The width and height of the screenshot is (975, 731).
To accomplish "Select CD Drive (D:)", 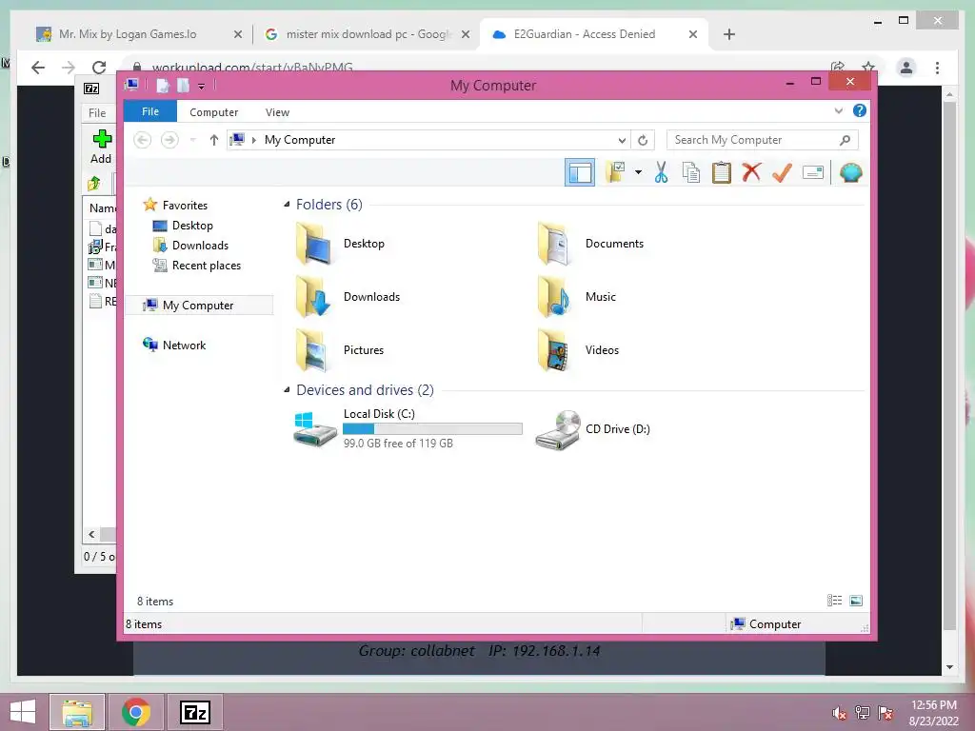I will [x=593, y=429].
